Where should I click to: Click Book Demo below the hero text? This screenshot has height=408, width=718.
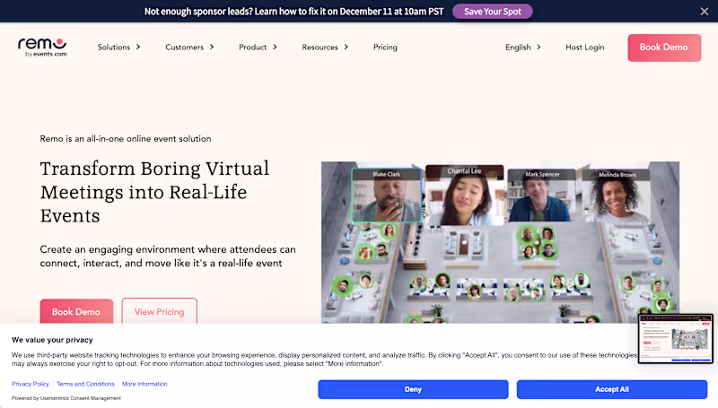[x=76, y=311]
